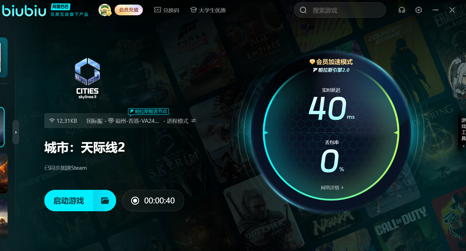Viewport: 466px width, 251px height.
Task: Select the fiery game thumbnail in sidebar
Action: point(4,173)
